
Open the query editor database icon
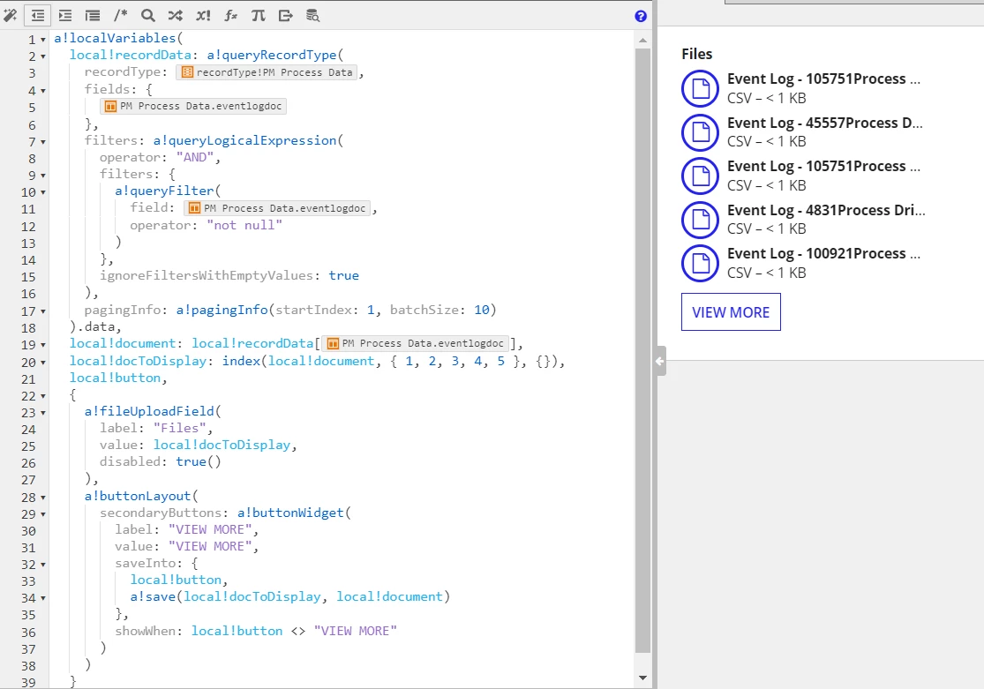312,16
